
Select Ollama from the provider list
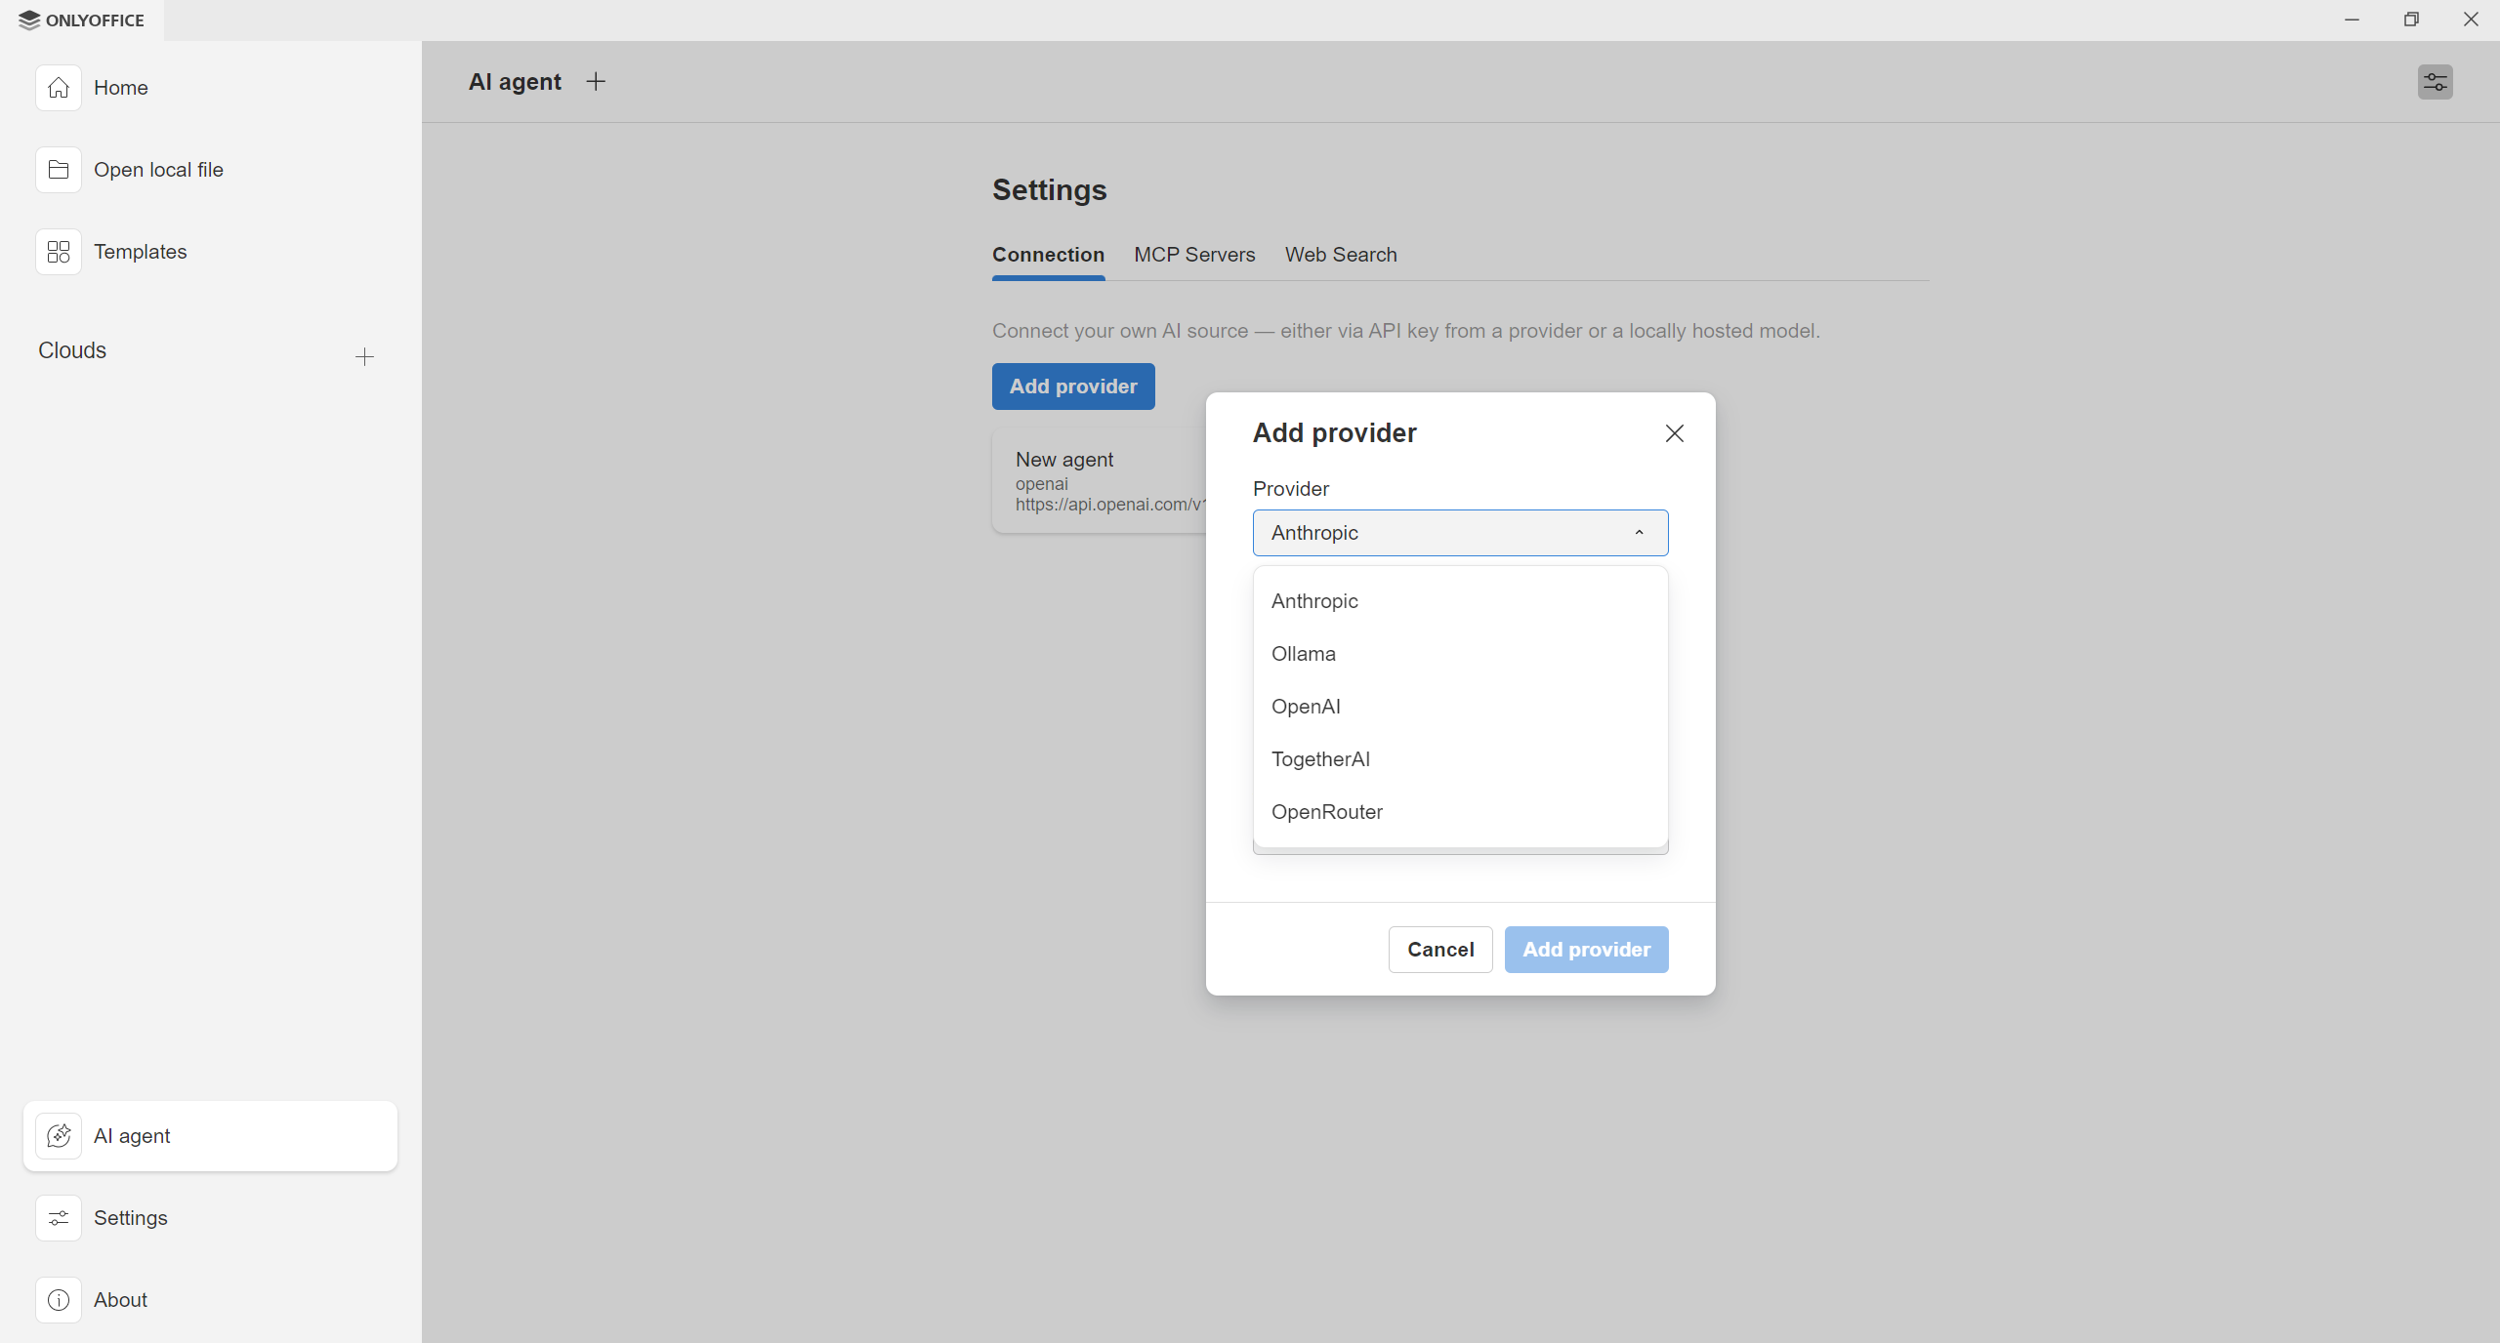(1304, 653)
